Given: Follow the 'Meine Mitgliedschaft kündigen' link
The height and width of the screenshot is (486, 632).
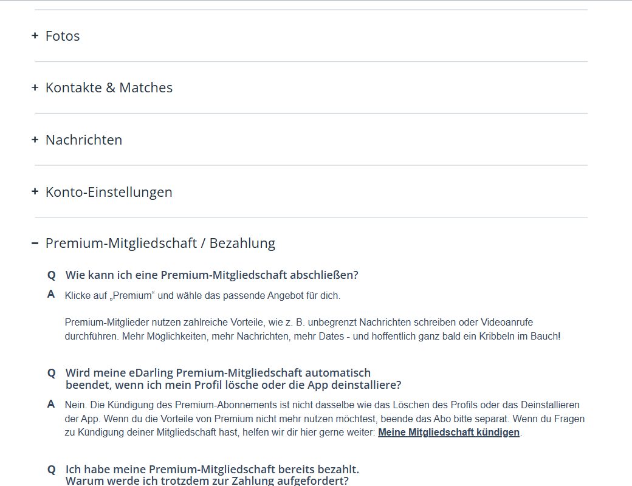Looking at the screenshot, I should (448, 432).
